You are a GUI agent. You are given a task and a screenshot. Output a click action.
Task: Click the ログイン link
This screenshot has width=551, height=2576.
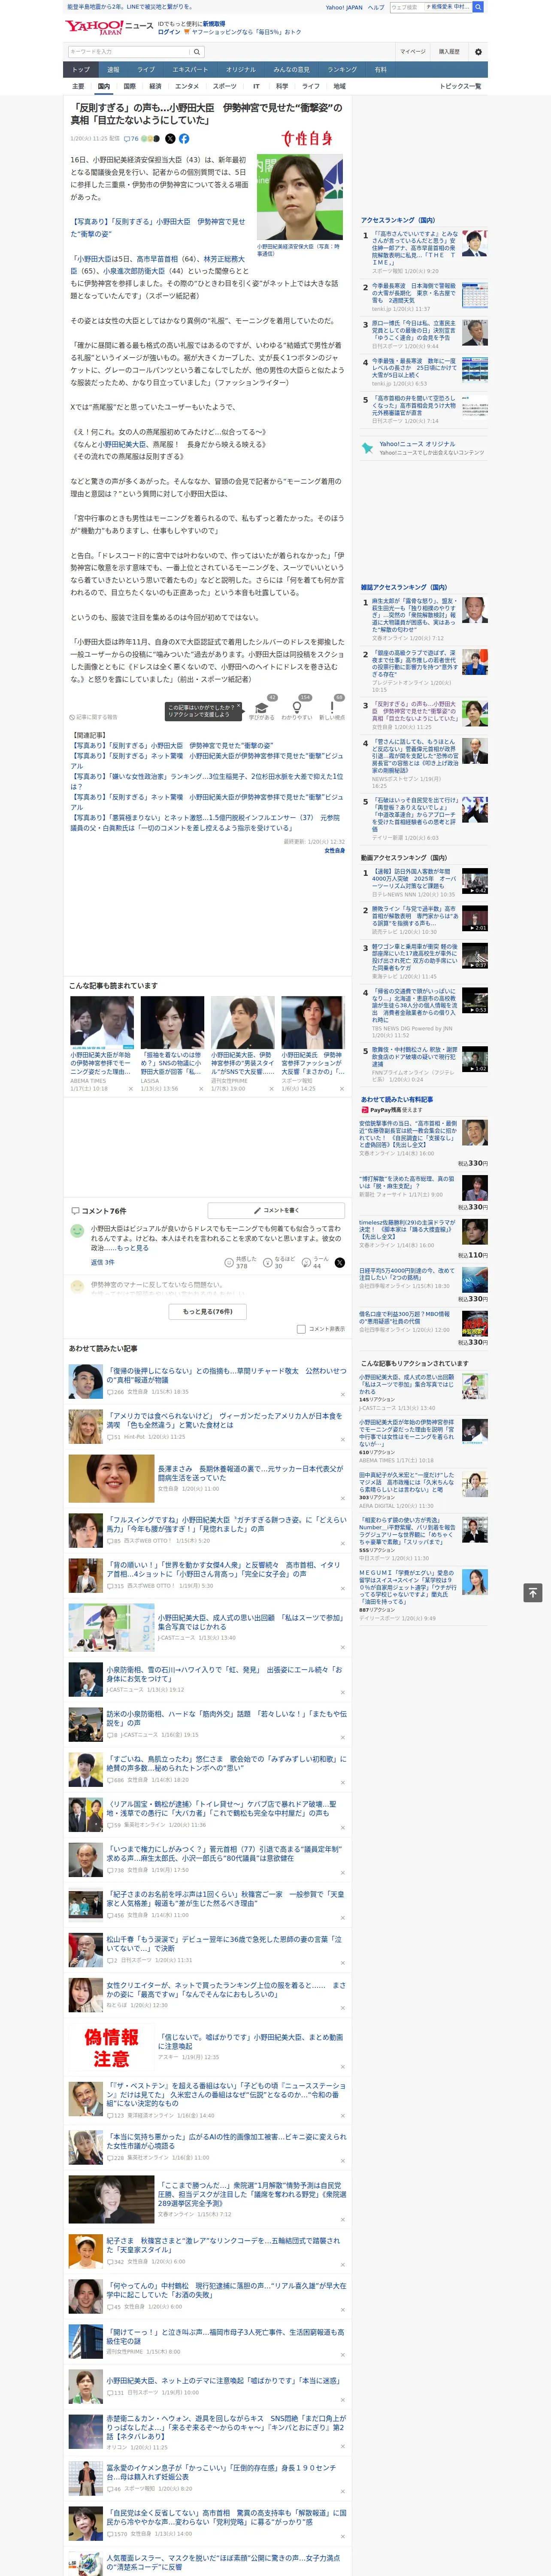pyautogui.click(x=169, y=32)
